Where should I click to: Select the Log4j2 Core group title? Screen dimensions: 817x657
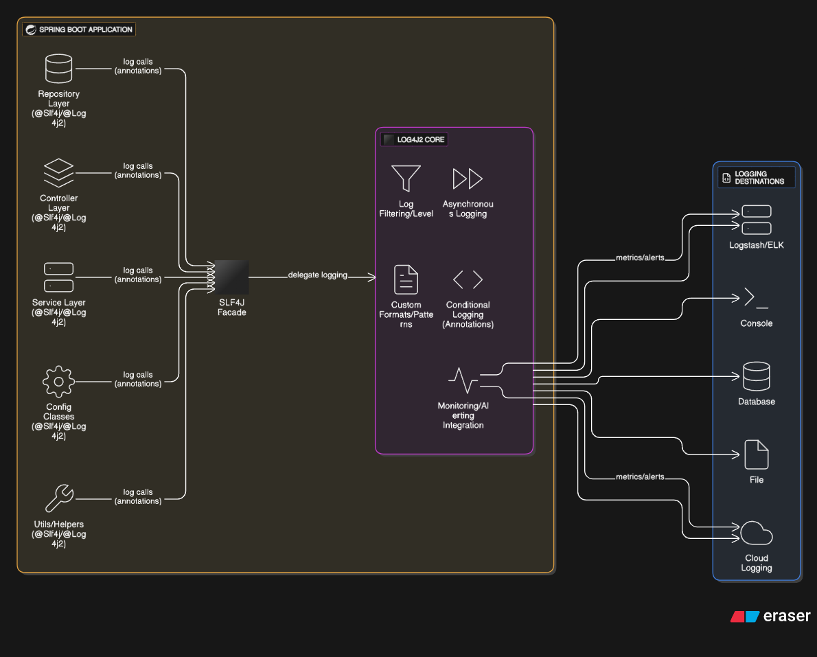(415, 139)
